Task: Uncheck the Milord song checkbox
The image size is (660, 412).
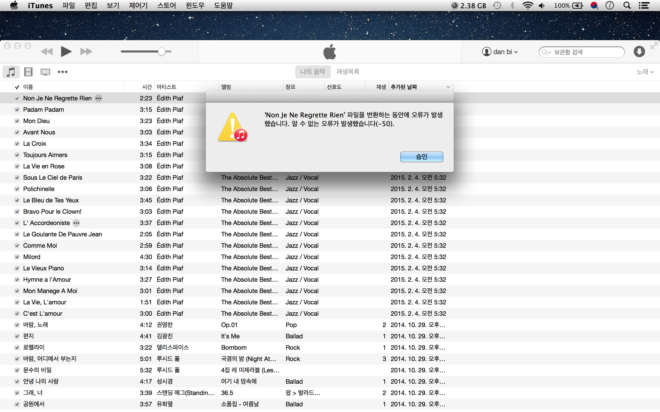Action: click(x=17, y=257)
